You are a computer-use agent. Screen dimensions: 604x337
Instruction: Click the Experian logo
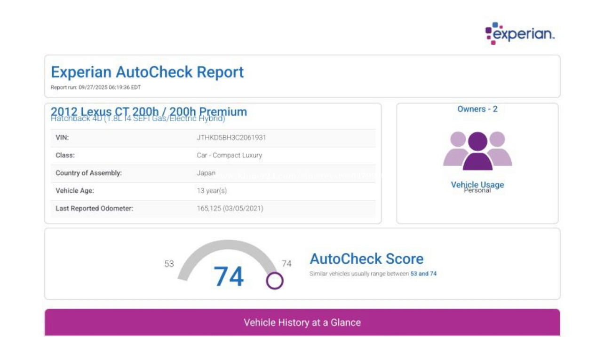[x=520, y=33]
